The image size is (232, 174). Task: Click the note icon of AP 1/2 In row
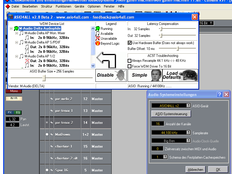point(27,66)
